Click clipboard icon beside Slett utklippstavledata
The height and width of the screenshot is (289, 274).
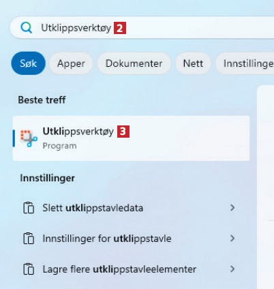tap(29, 208)
